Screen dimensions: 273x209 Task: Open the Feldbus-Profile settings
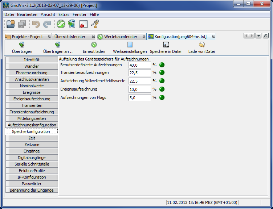pos(32,171)
